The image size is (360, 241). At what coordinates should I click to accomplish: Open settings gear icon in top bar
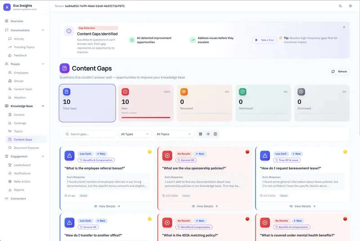point(351,6)
